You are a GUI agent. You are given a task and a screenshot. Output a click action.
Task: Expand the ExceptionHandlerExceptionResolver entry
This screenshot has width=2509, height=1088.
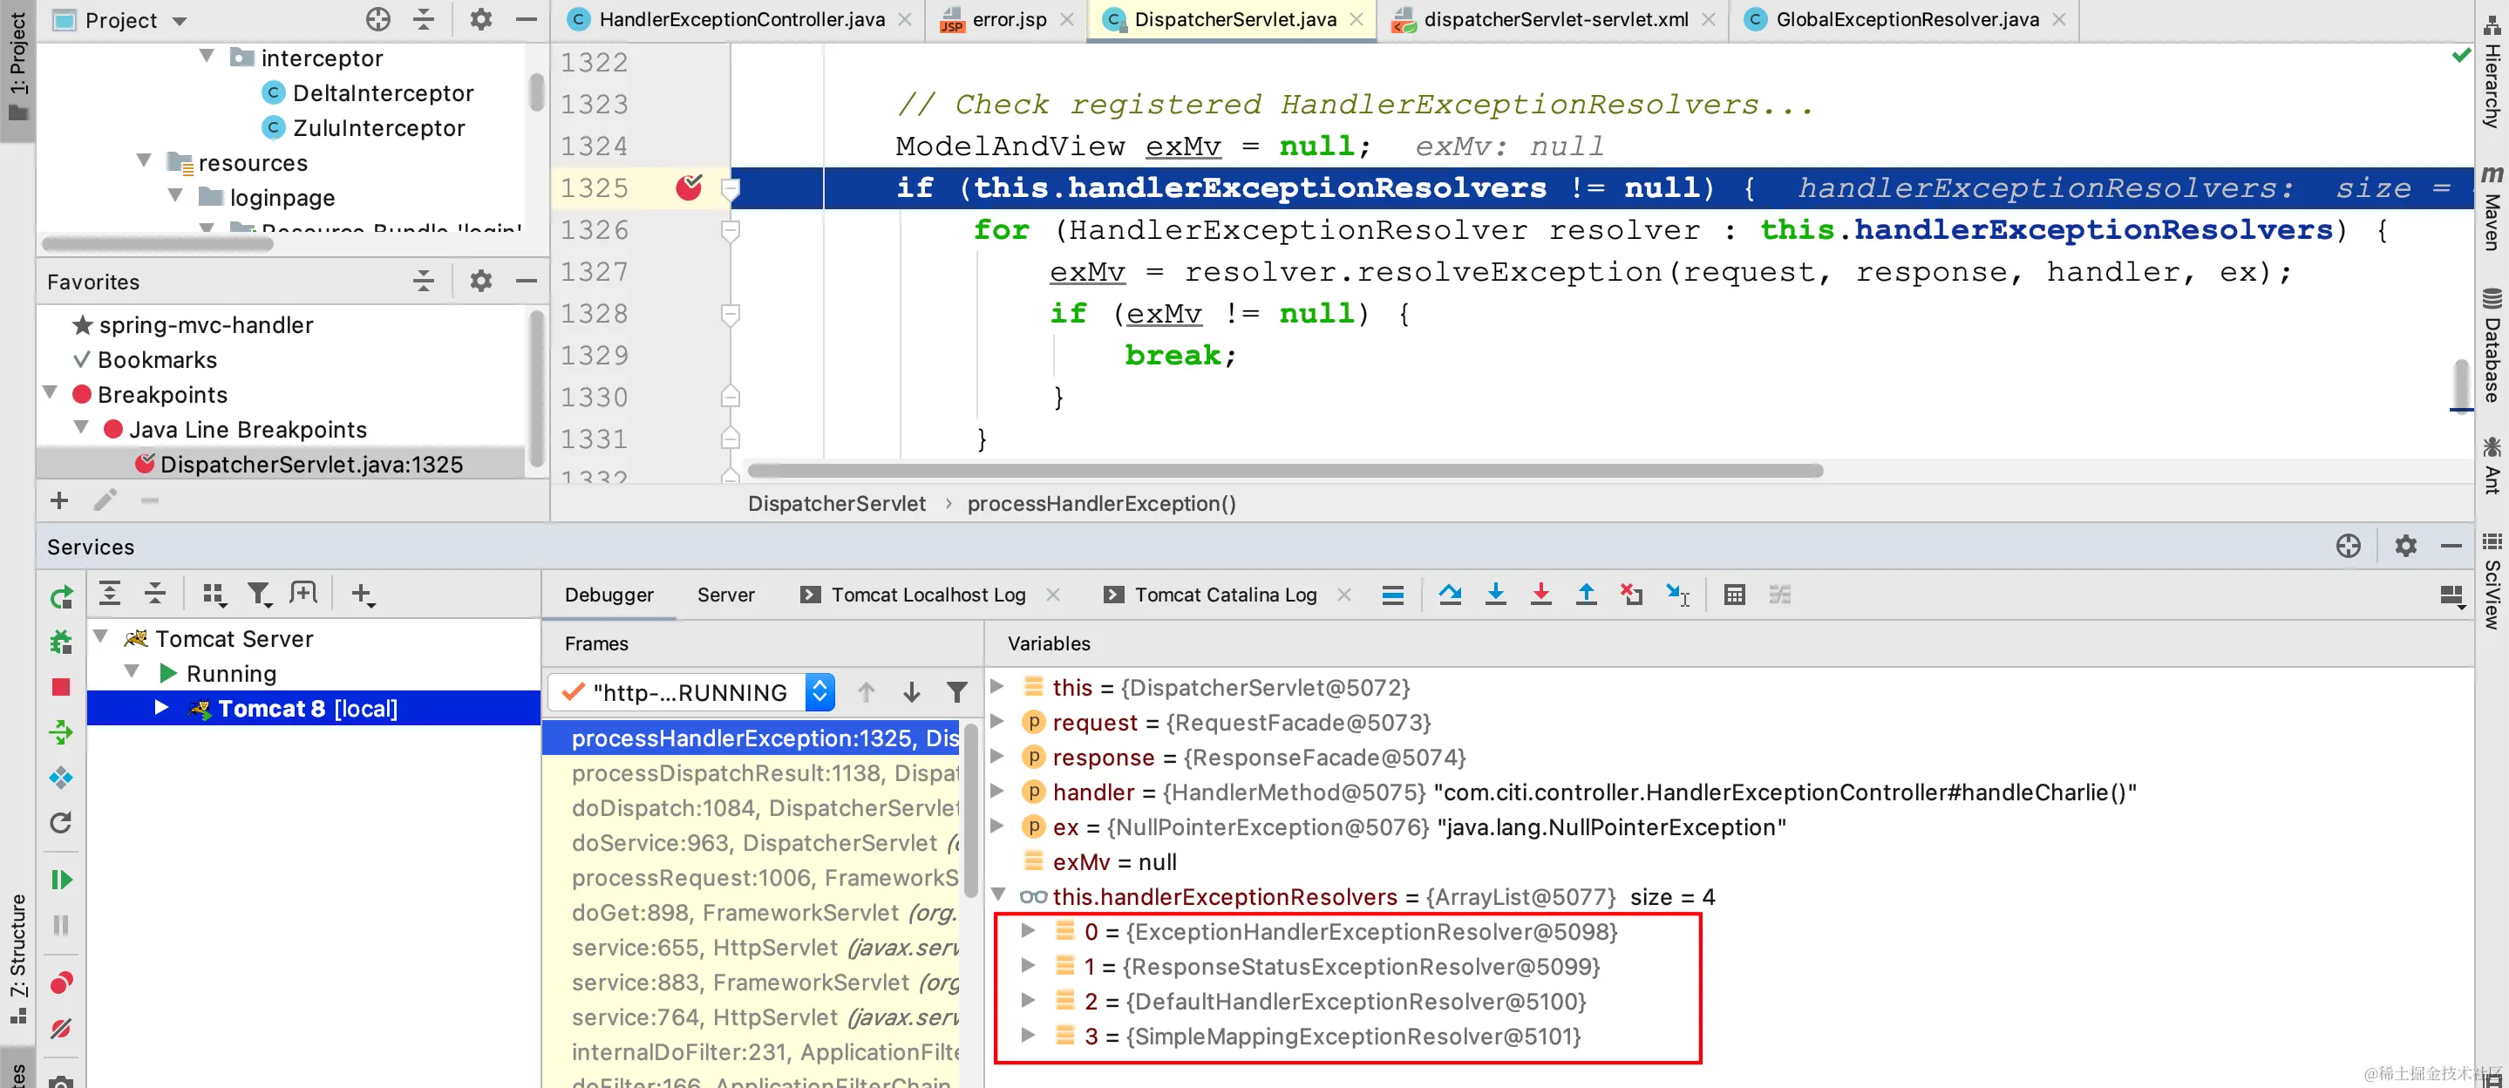1027,931
